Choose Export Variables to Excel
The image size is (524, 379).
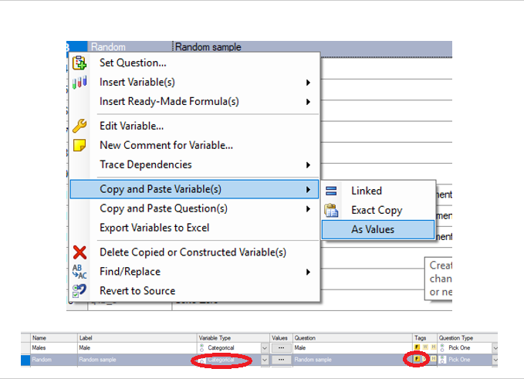pos(154,228)
